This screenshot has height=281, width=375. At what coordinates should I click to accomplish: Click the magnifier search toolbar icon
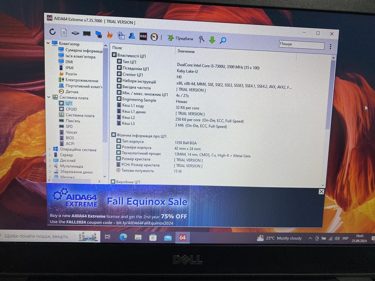point(223,40)
